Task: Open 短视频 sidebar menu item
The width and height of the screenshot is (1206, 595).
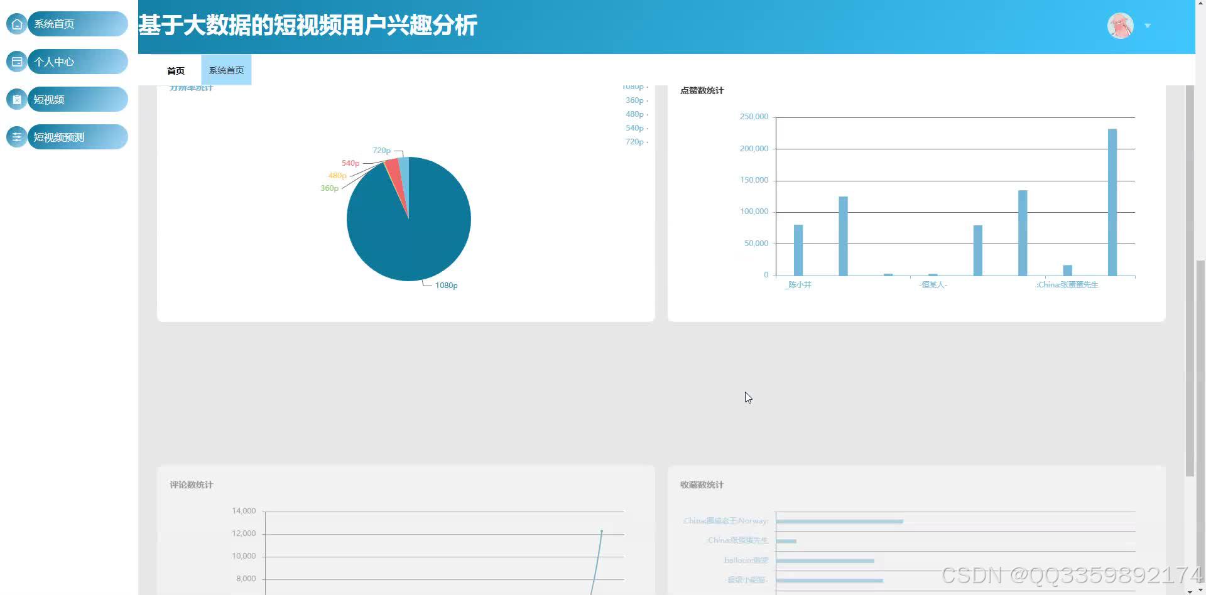Action: [77, 99]
